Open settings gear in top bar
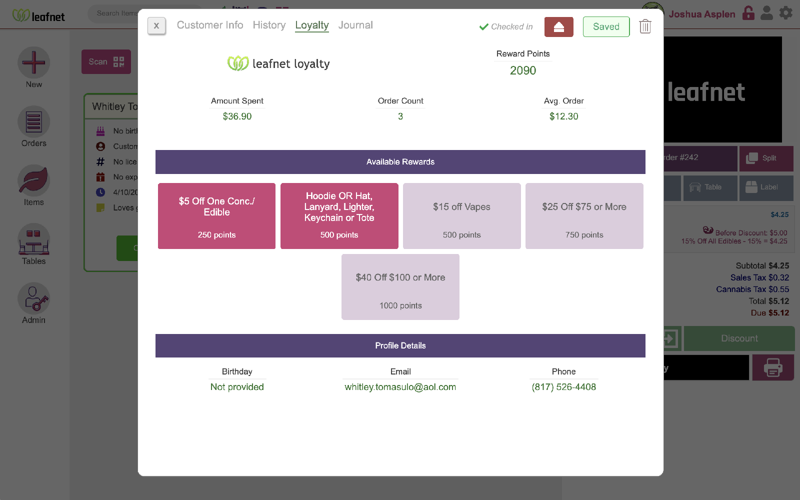This screenshot has width=800, height=500. pos(786,13)
